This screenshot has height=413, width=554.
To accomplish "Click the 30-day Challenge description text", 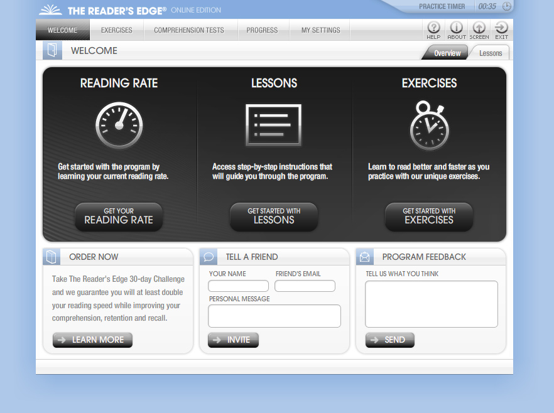I will point(118,298).
